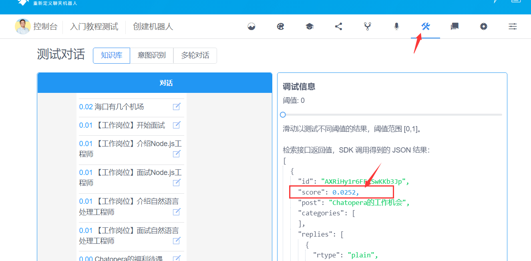The height and width of the screenshot is (261, 531).
Task: Open the fork branch icon in the toolbar
Action: pyautogui.click(x=367, y=27)
